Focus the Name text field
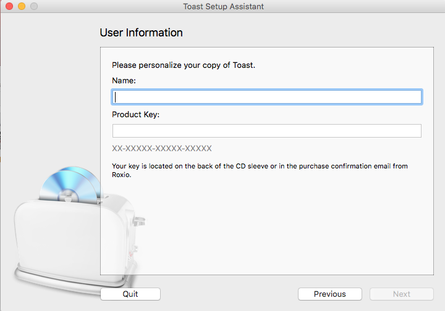The width and height of the screenshot is (445, 311). tap(266, 97)
